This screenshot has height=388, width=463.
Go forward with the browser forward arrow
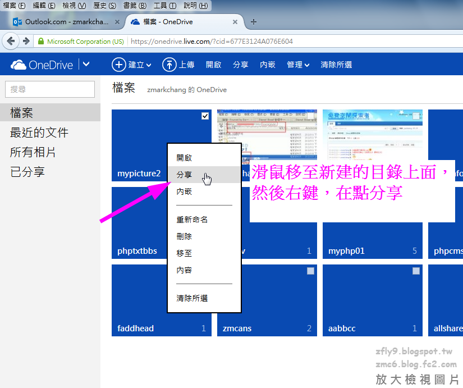26,41
